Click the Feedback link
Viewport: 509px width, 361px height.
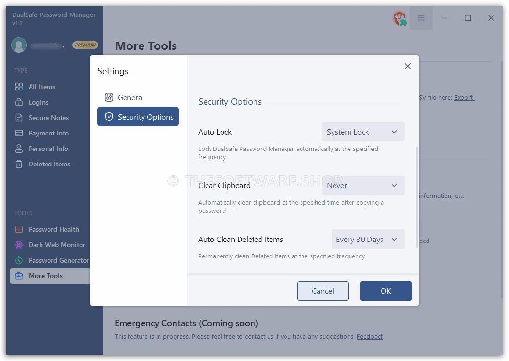coord(370,337)
